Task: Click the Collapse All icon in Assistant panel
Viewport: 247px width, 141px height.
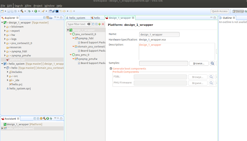Action: (35, 119)
